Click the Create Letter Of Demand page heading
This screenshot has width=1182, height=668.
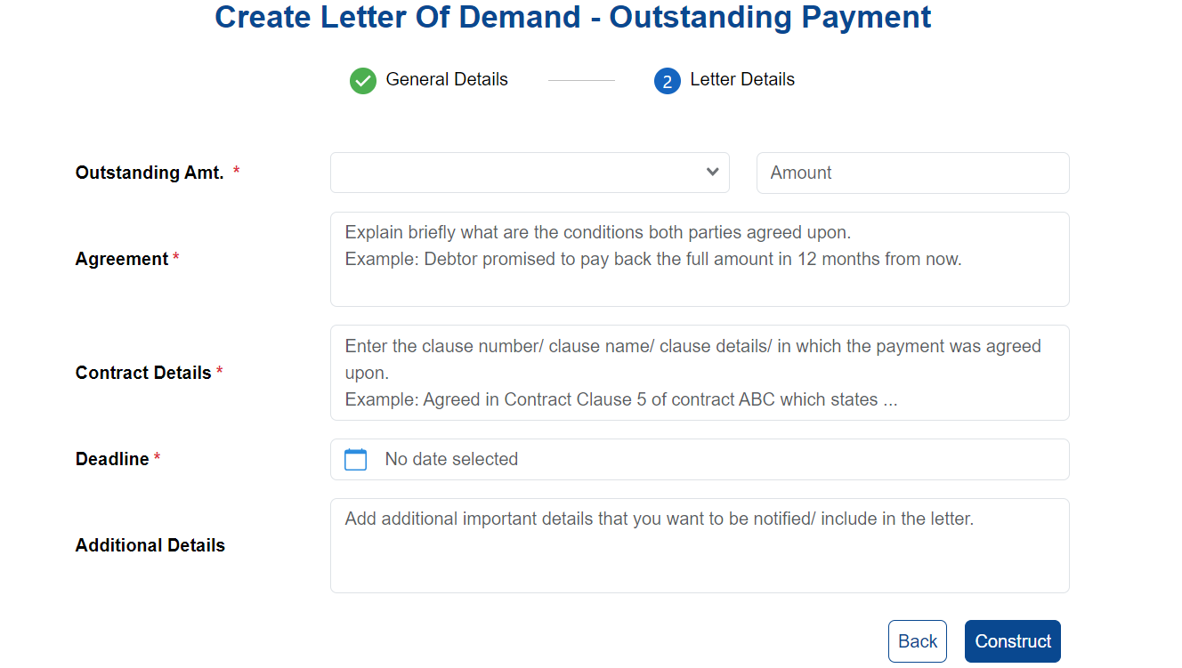click(x=573, y=17)
